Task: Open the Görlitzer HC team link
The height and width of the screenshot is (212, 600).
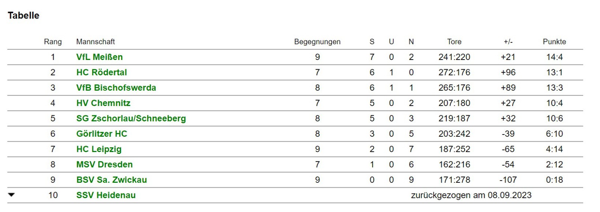Action: pyautogui.click(x=102, y=134)
